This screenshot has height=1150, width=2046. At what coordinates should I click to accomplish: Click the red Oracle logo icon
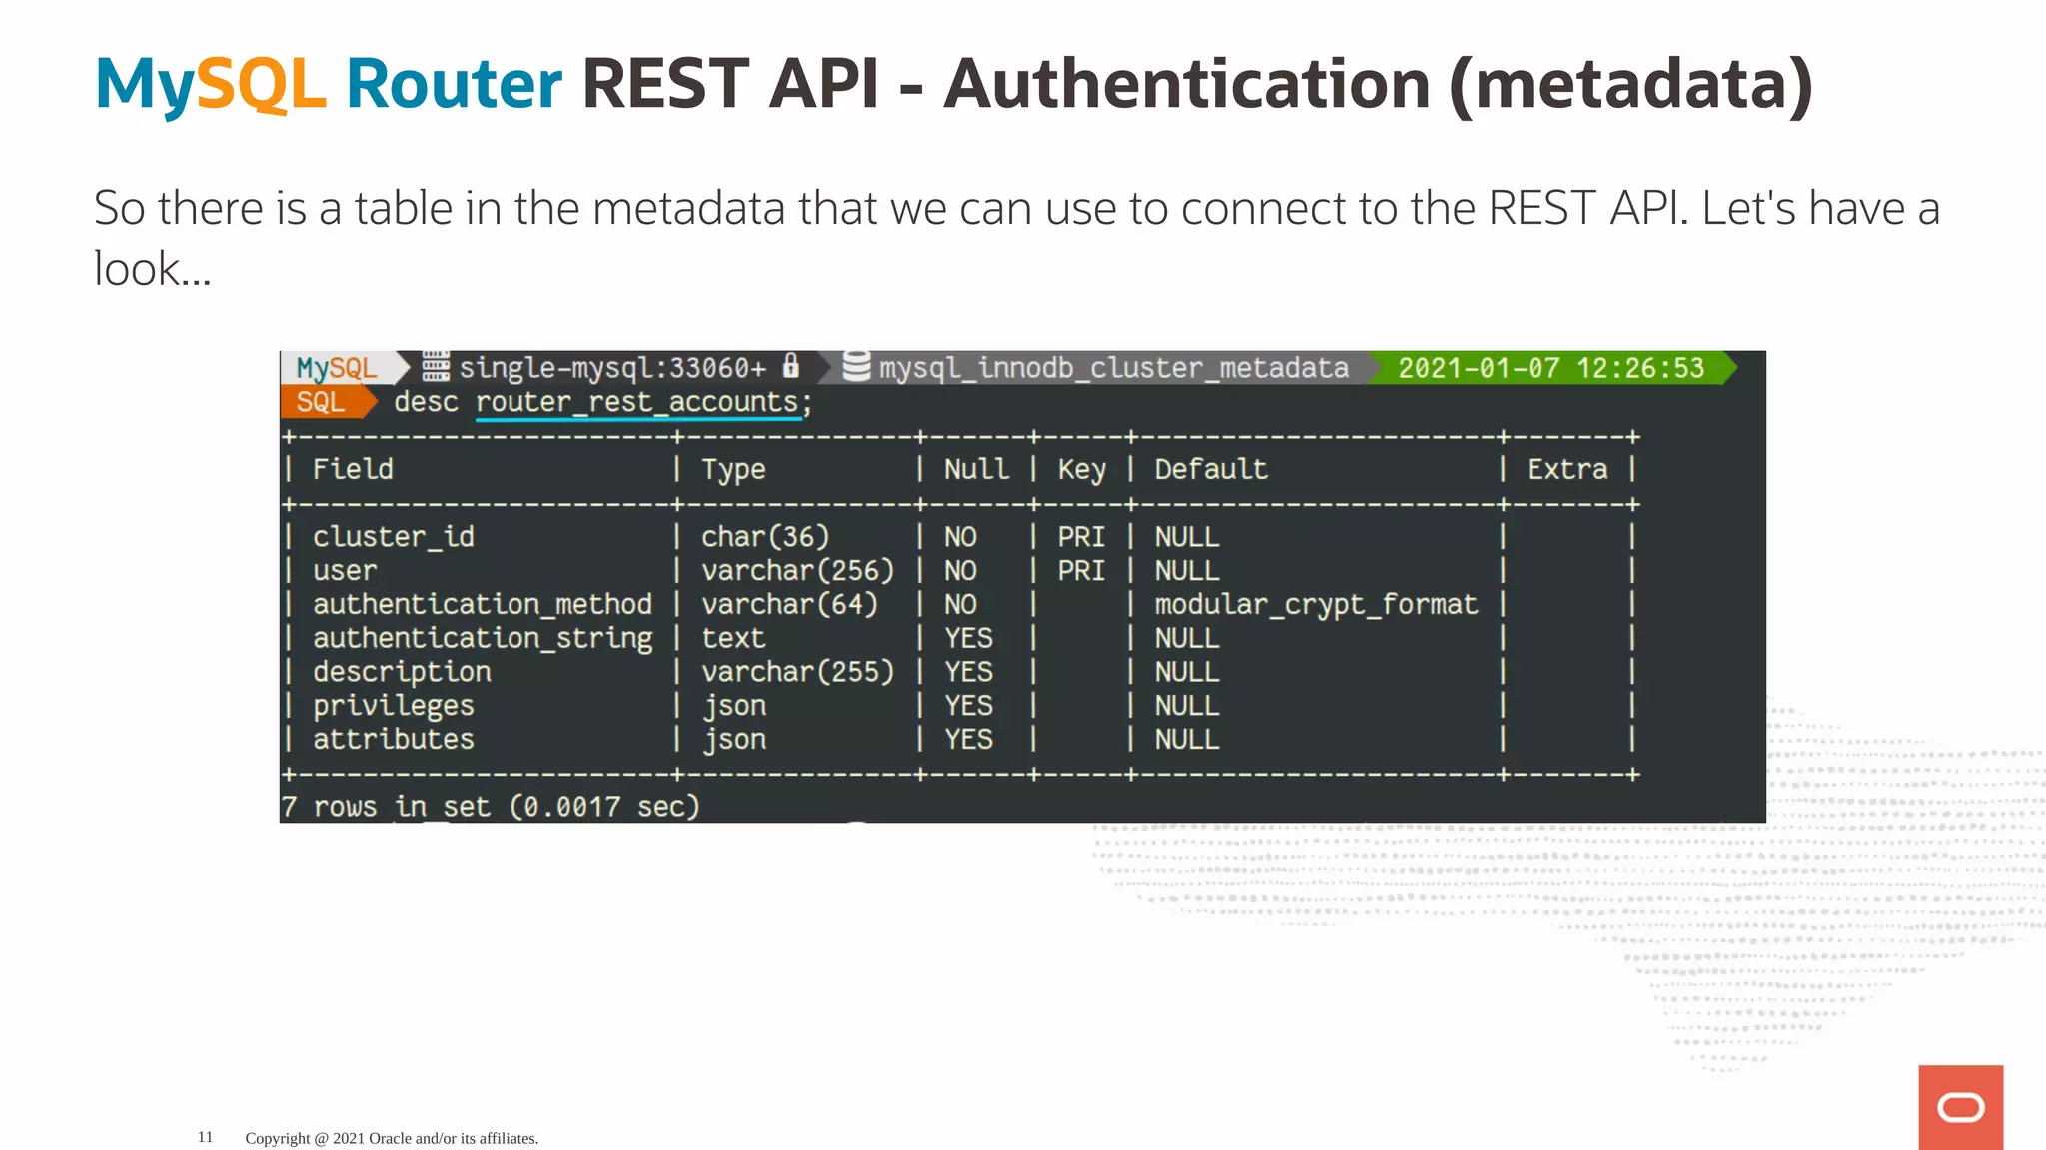[1960, 1107]
